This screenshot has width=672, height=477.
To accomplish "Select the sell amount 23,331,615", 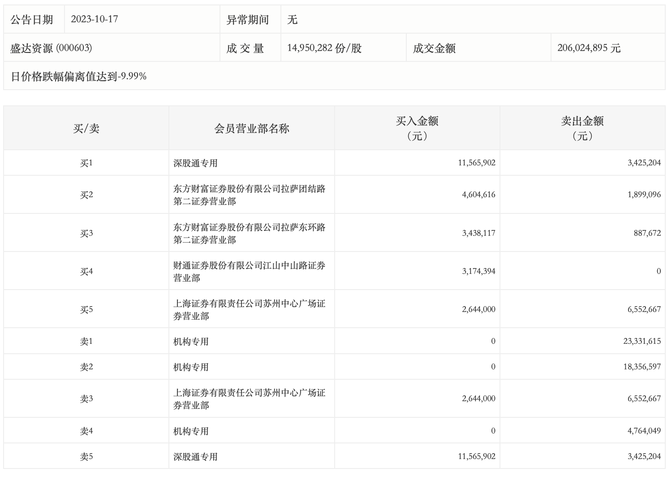I will click(x=642, y=341).
